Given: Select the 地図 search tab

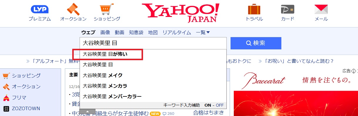Looking at the screenshot, I should (x=153, y=32).
